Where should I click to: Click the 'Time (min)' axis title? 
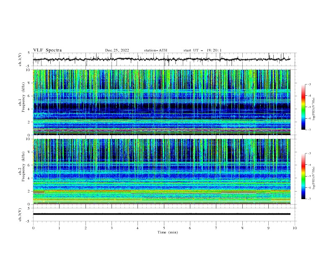[168, 232]
